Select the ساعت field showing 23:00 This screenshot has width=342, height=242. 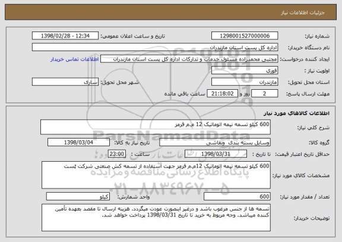117,154
